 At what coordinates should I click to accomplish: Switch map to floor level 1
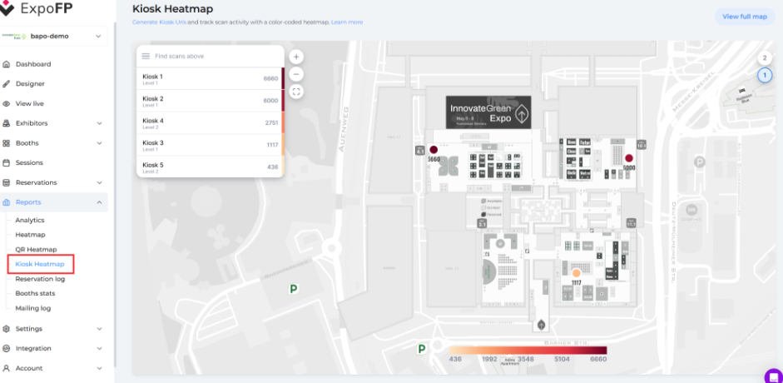click(764, 76)
